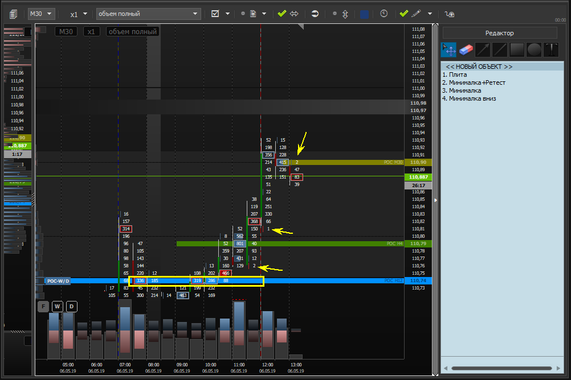This screenshot has height=380, width=571.
Task: Click the panel collapse arrow on chart edge
Action: pos(435,200)
